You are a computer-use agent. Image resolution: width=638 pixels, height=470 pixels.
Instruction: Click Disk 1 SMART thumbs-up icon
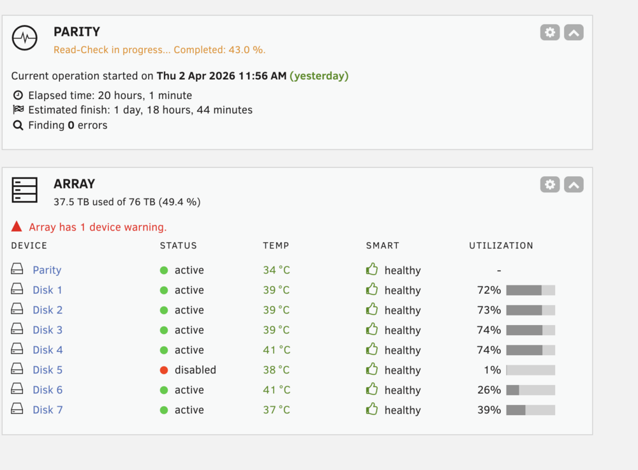pyautogui.click(x=371, y=289)
